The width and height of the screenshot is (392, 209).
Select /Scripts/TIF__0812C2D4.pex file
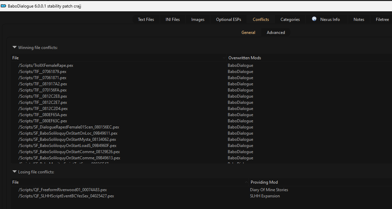coord(43,109)
